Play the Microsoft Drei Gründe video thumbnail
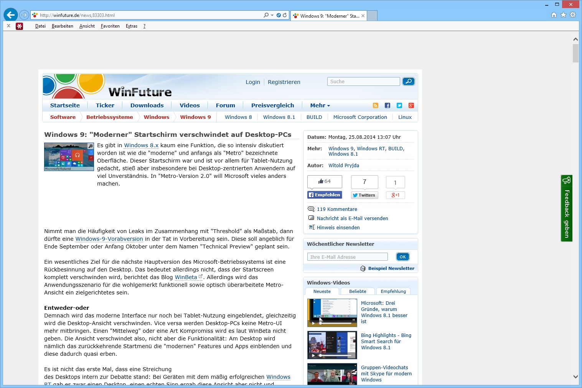 point(332,312)
